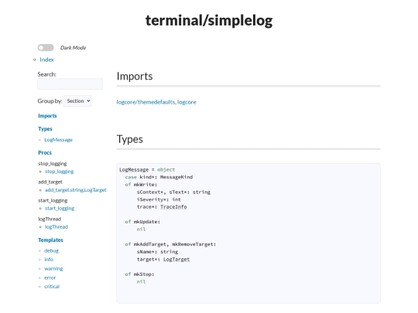The image size is (418, 313).
Task: Open the Index link
Action: (x=46, y=60)
